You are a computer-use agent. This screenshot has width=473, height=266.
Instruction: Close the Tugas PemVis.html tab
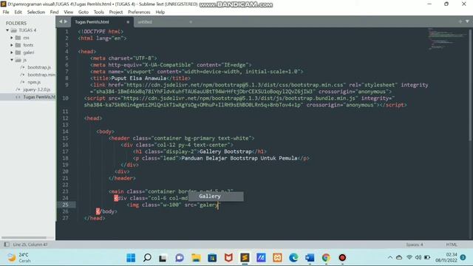(128, 22)
